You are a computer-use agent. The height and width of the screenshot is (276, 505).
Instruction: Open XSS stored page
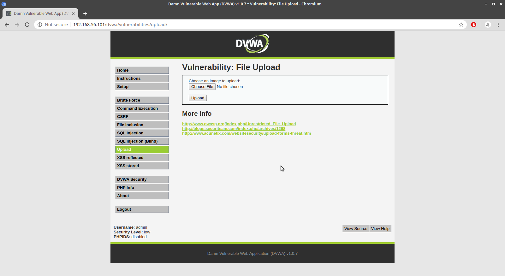click(x=142, y=166)
